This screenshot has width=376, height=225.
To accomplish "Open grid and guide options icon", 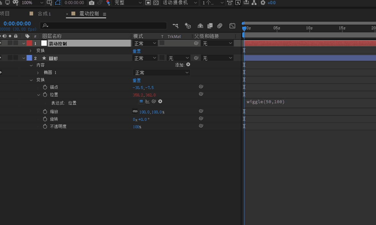I will 50,3.
